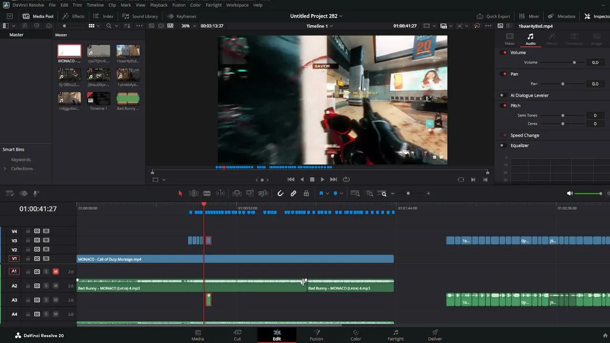Click the speaker volume icon
Viewport: 610px width, 343px height.
569,193
